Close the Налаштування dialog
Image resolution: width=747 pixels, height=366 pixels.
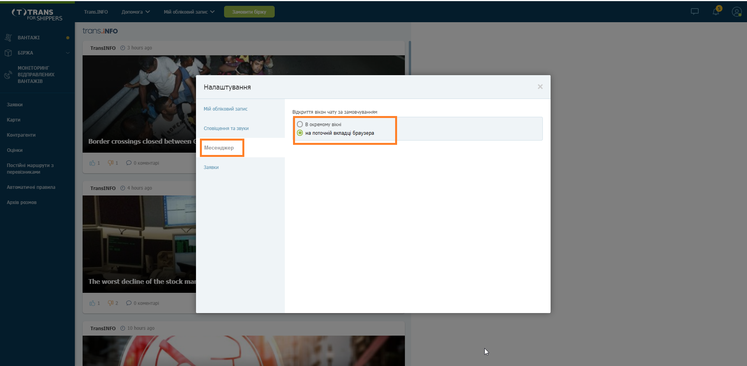(x=540, y=87)
